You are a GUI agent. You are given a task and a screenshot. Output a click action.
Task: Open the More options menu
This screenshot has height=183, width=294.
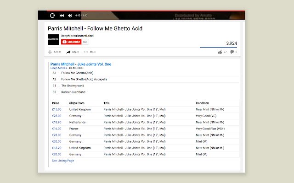pos(90,52)
